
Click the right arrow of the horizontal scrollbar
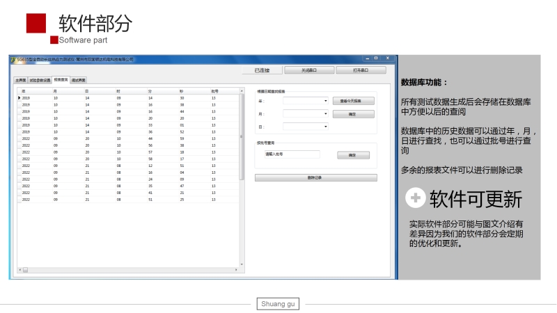237,270
